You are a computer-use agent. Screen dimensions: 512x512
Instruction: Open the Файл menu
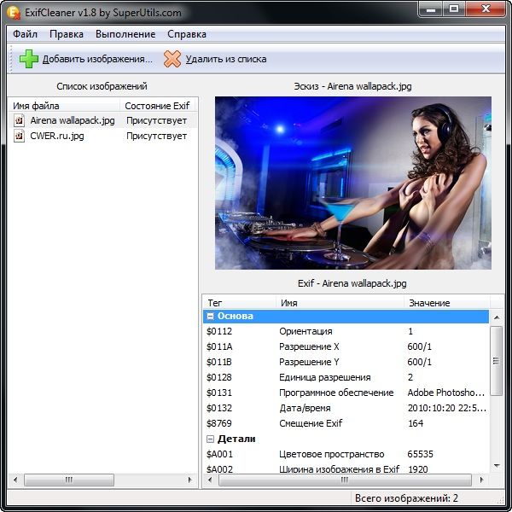coord(25,34)
